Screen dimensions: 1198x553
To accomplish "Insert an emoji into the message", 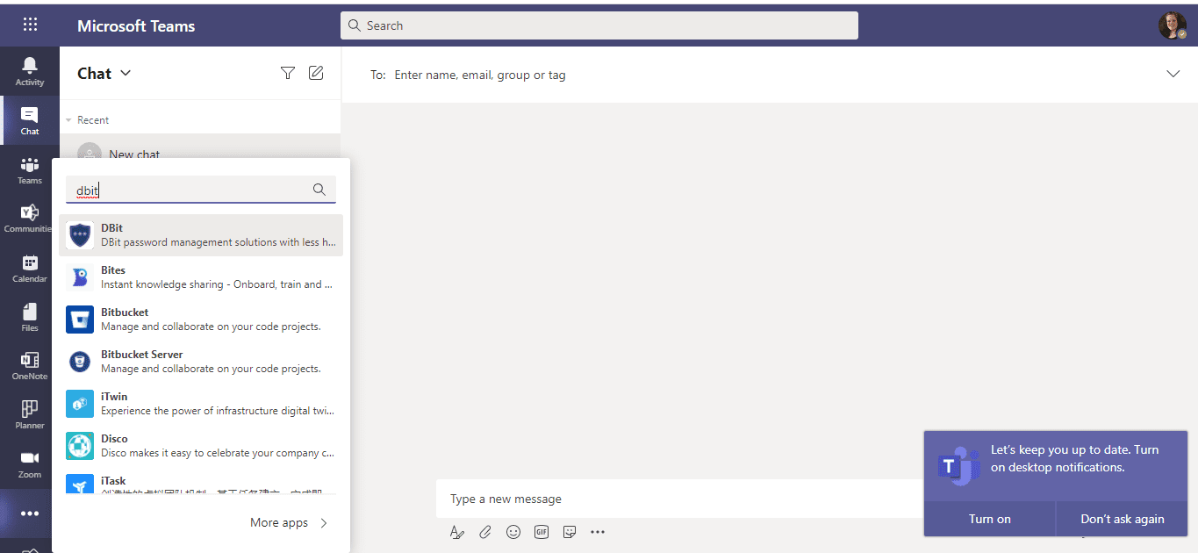I will [513, 532].
